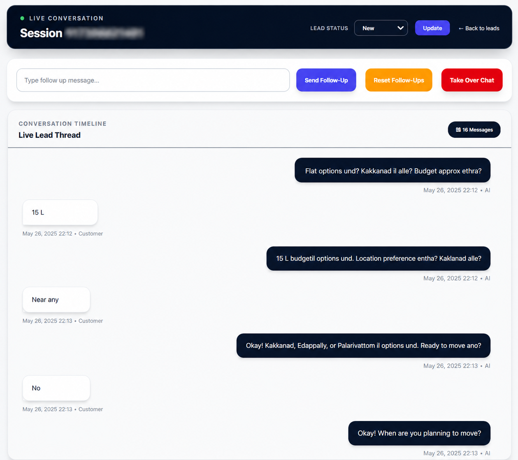Click the "LEAD STATUS" label

[329, 28]
